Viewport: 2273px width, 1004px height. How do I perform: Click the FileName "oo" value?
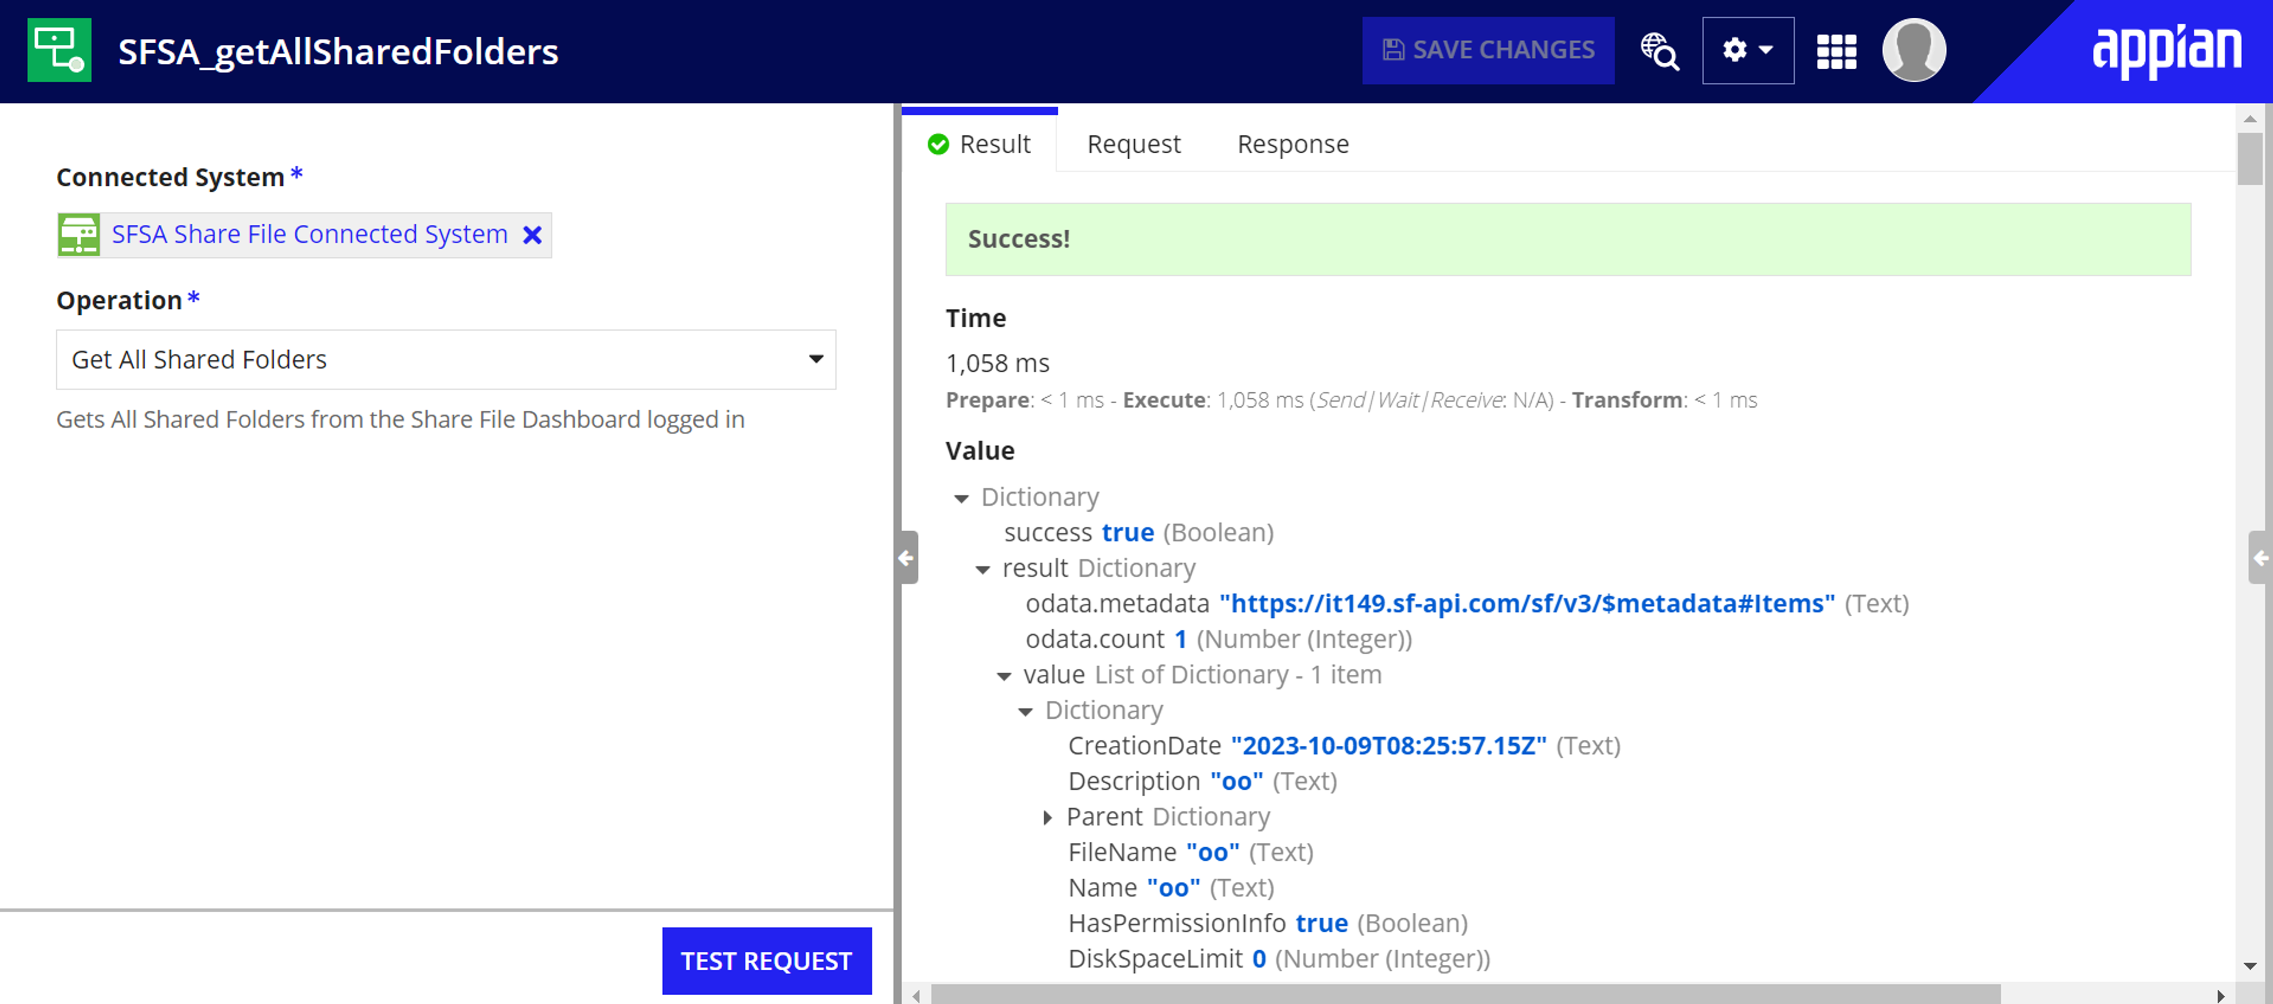[x=1212, y=853]
